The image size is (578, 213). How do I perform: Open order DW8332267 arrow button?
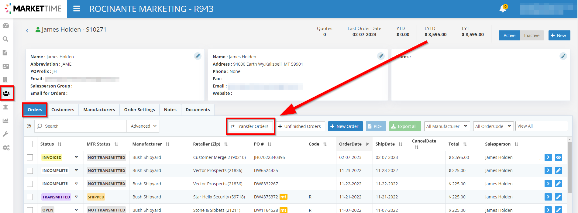[x=548, y=184]
